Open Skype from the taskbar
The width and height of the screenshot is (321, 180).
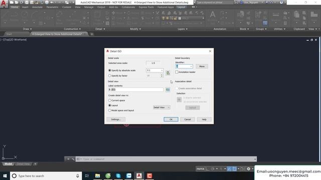point(118,175)
